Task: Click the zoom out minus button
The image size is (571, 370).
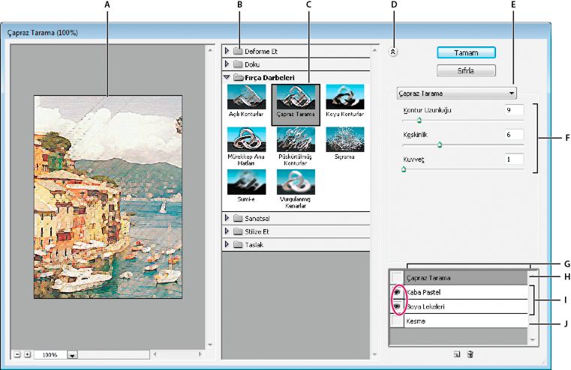Action: tap(17, 354)
